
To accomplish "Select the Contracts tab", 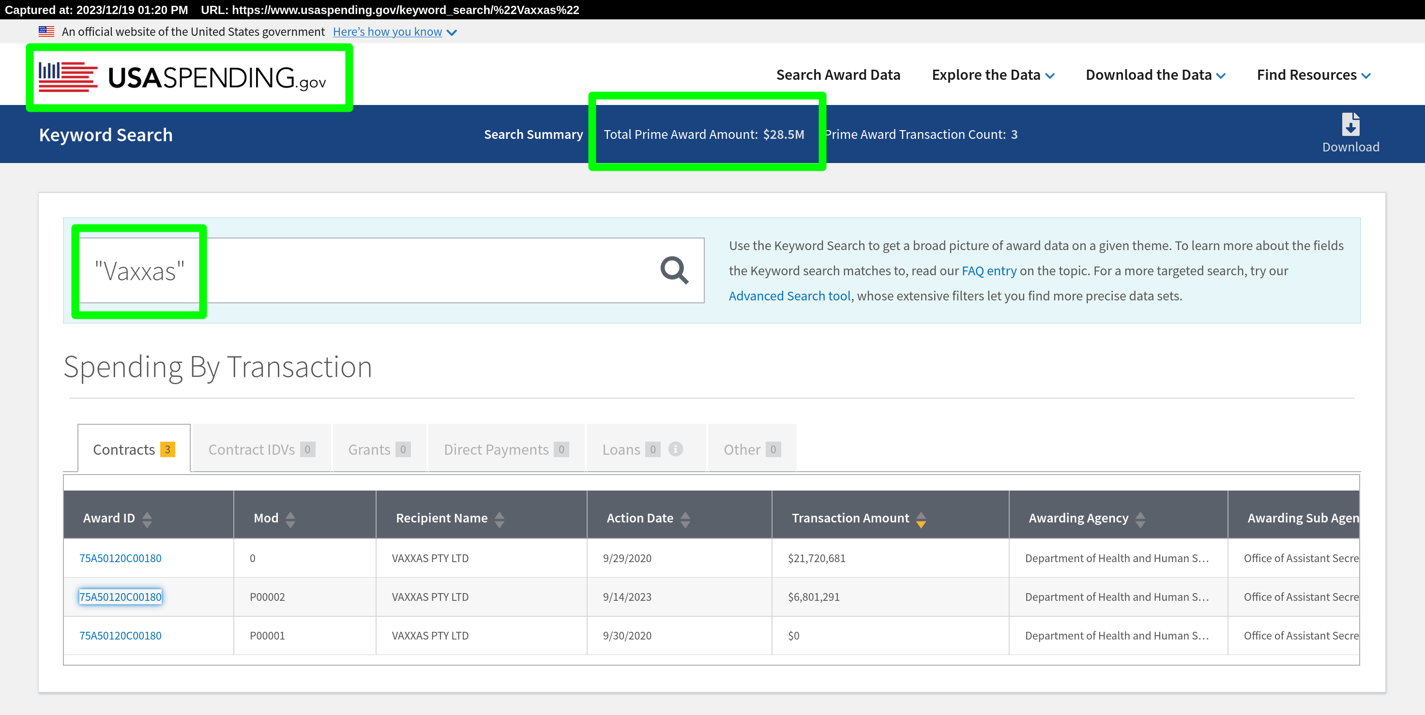I will 134,448.
